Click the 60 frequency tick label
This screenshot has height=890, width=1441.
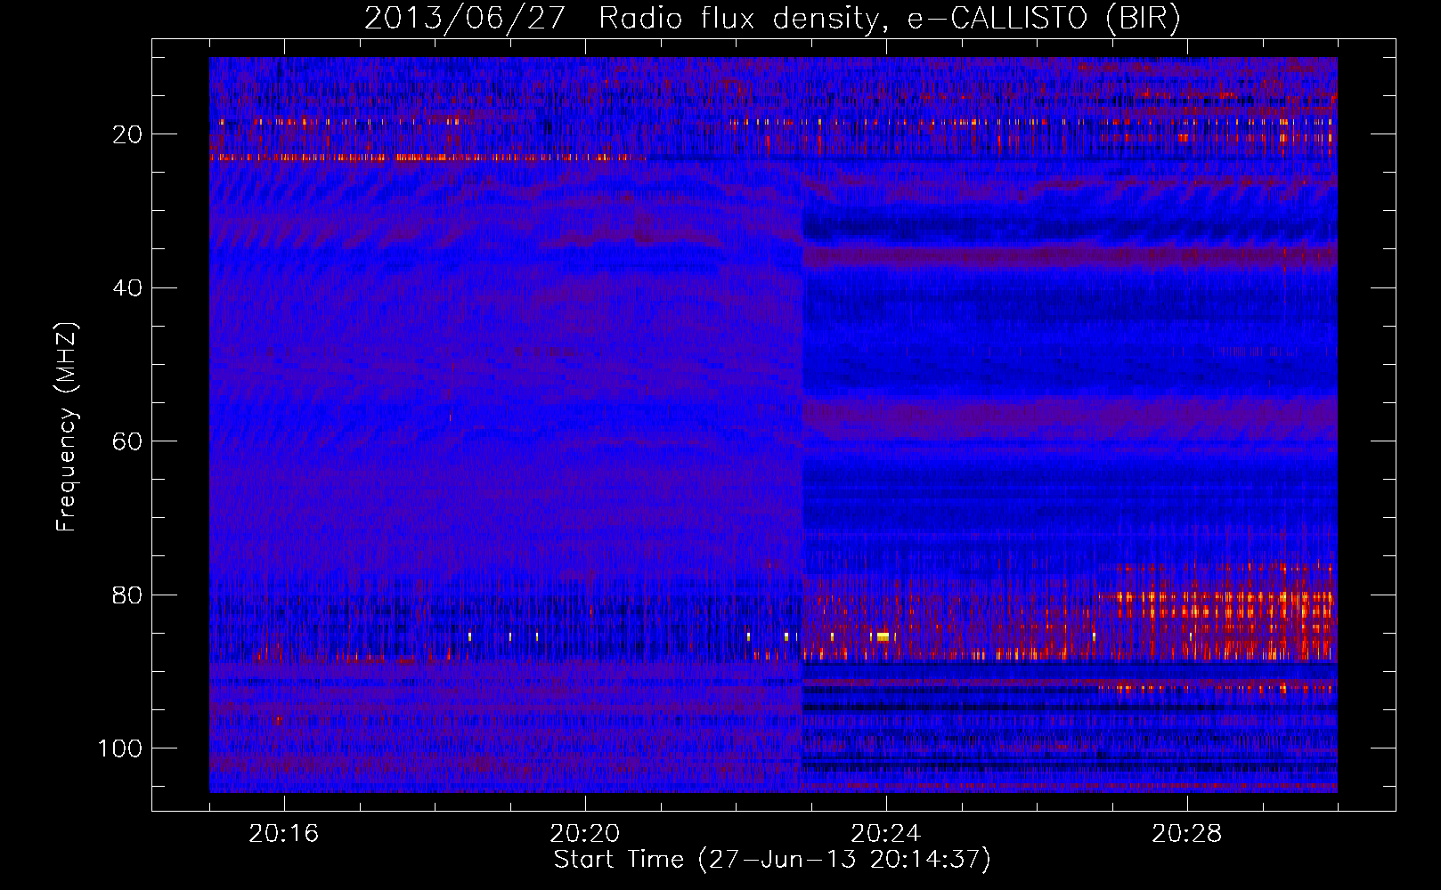[128, 441]
